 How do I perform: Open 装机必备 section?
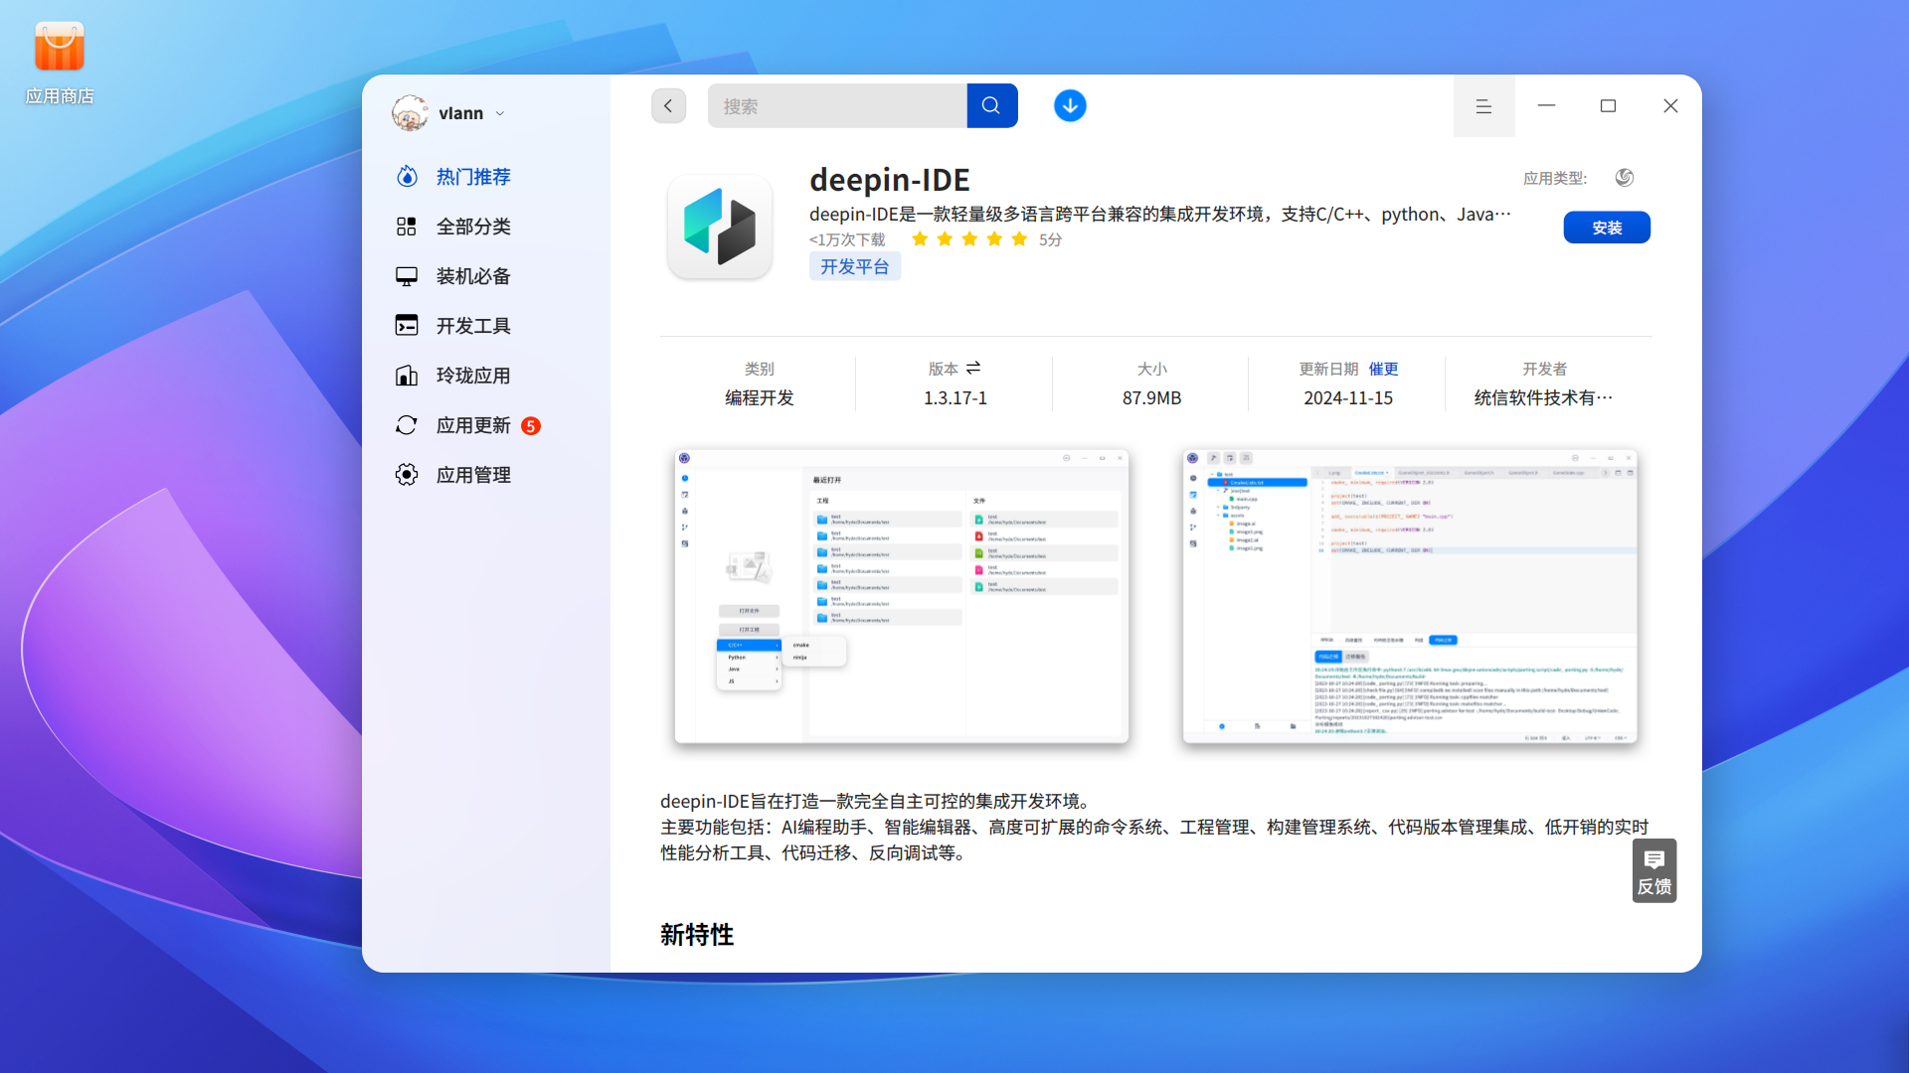473,276
